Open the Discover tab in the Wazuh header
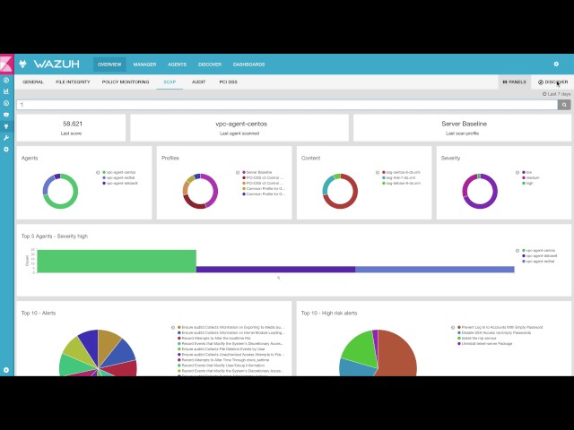This screenshot has width=574, height=430. pyautogui.click(x=210, y=64)
